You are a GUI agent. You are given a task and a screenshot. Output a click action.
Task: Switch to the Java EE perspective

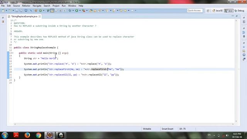(217, 11)
